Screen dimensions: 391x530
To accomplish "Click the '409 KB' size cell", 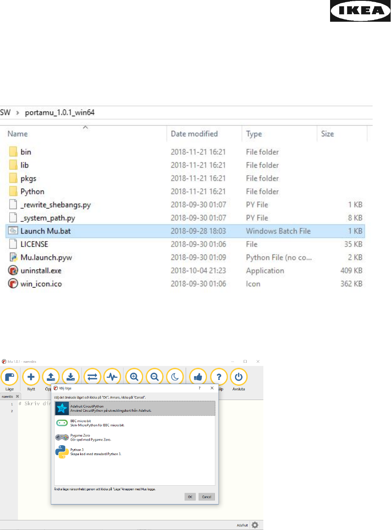I will (351, 270).
